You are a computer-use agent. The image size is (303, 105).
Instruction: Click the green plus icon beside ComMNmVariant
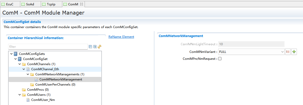coord(294,52)
